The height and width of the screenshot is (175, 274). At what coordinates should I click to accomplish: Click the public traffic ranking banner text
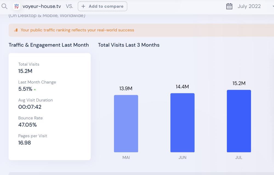[77, 30]
